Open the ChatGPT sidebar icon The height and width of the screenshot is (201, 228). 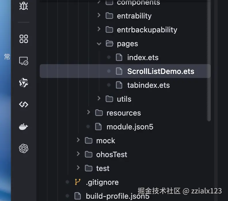[24, 148]
